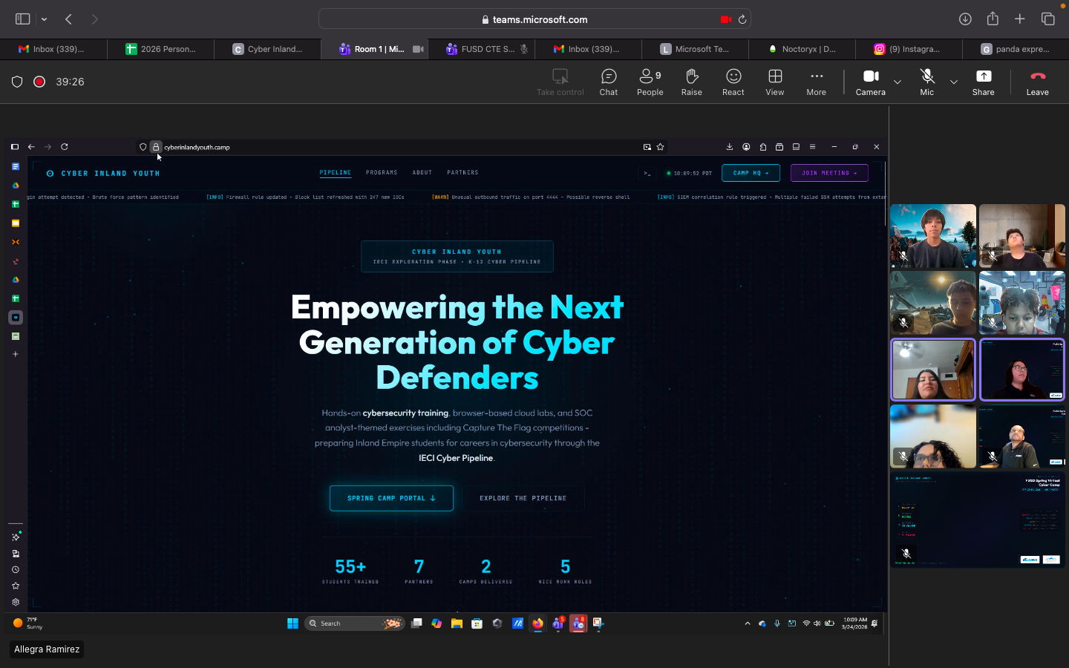The width and height of the screenshot is (1069, 668).
Task: Share your screen content
Action: [983, 82]
